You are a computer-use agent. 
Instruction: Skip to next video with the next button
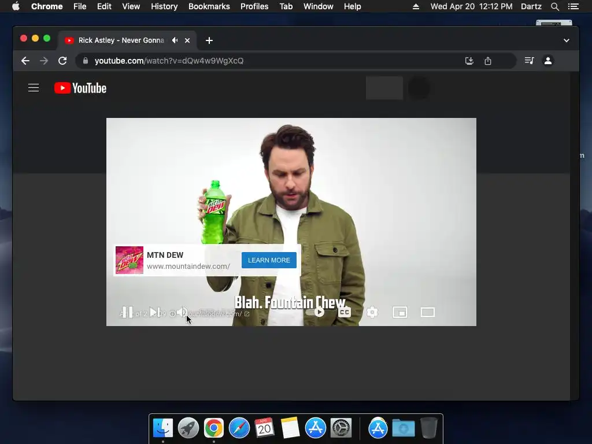point(155,312)
